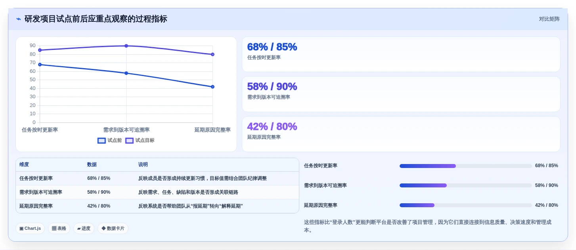Image resolution: width=576 pixels, height=250 pixels.
Task: Click the lightning icon beside the title
Action: coord(19,19)
